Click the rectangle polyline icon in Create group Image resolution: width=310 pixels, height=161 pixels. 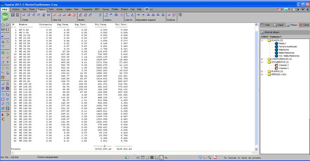[49, 15]
